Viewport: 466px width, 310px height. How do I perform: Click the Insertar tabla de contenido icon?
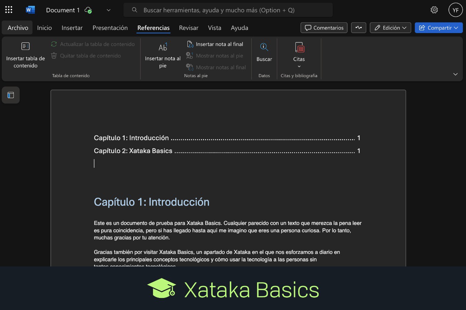click(x=26, y=46)
